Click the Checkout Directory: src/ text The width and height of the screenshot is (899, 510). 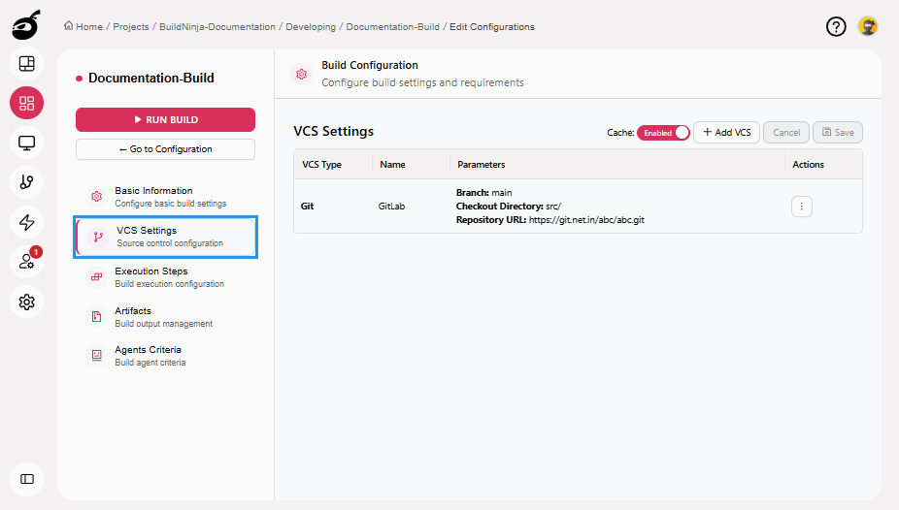coord(509,207)
